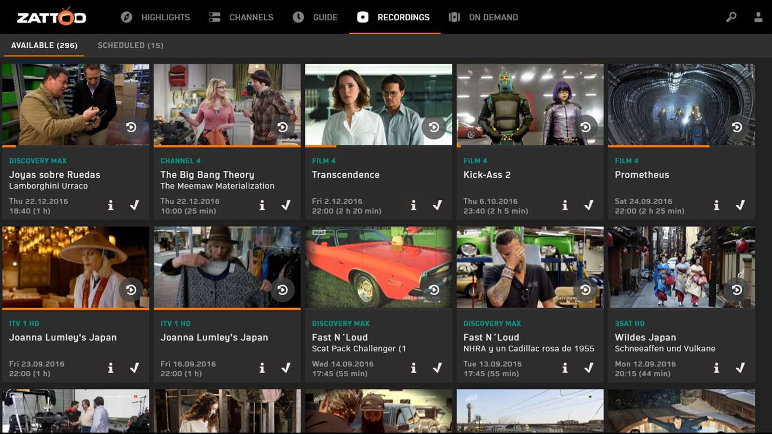
Task: Replay icon on Kick-Ass 2 thumbnail
Action: 585,127
